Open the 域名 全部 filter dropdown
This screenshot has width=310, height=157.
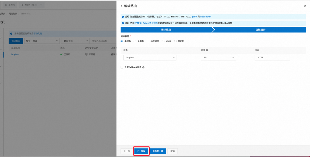point(42,41)
